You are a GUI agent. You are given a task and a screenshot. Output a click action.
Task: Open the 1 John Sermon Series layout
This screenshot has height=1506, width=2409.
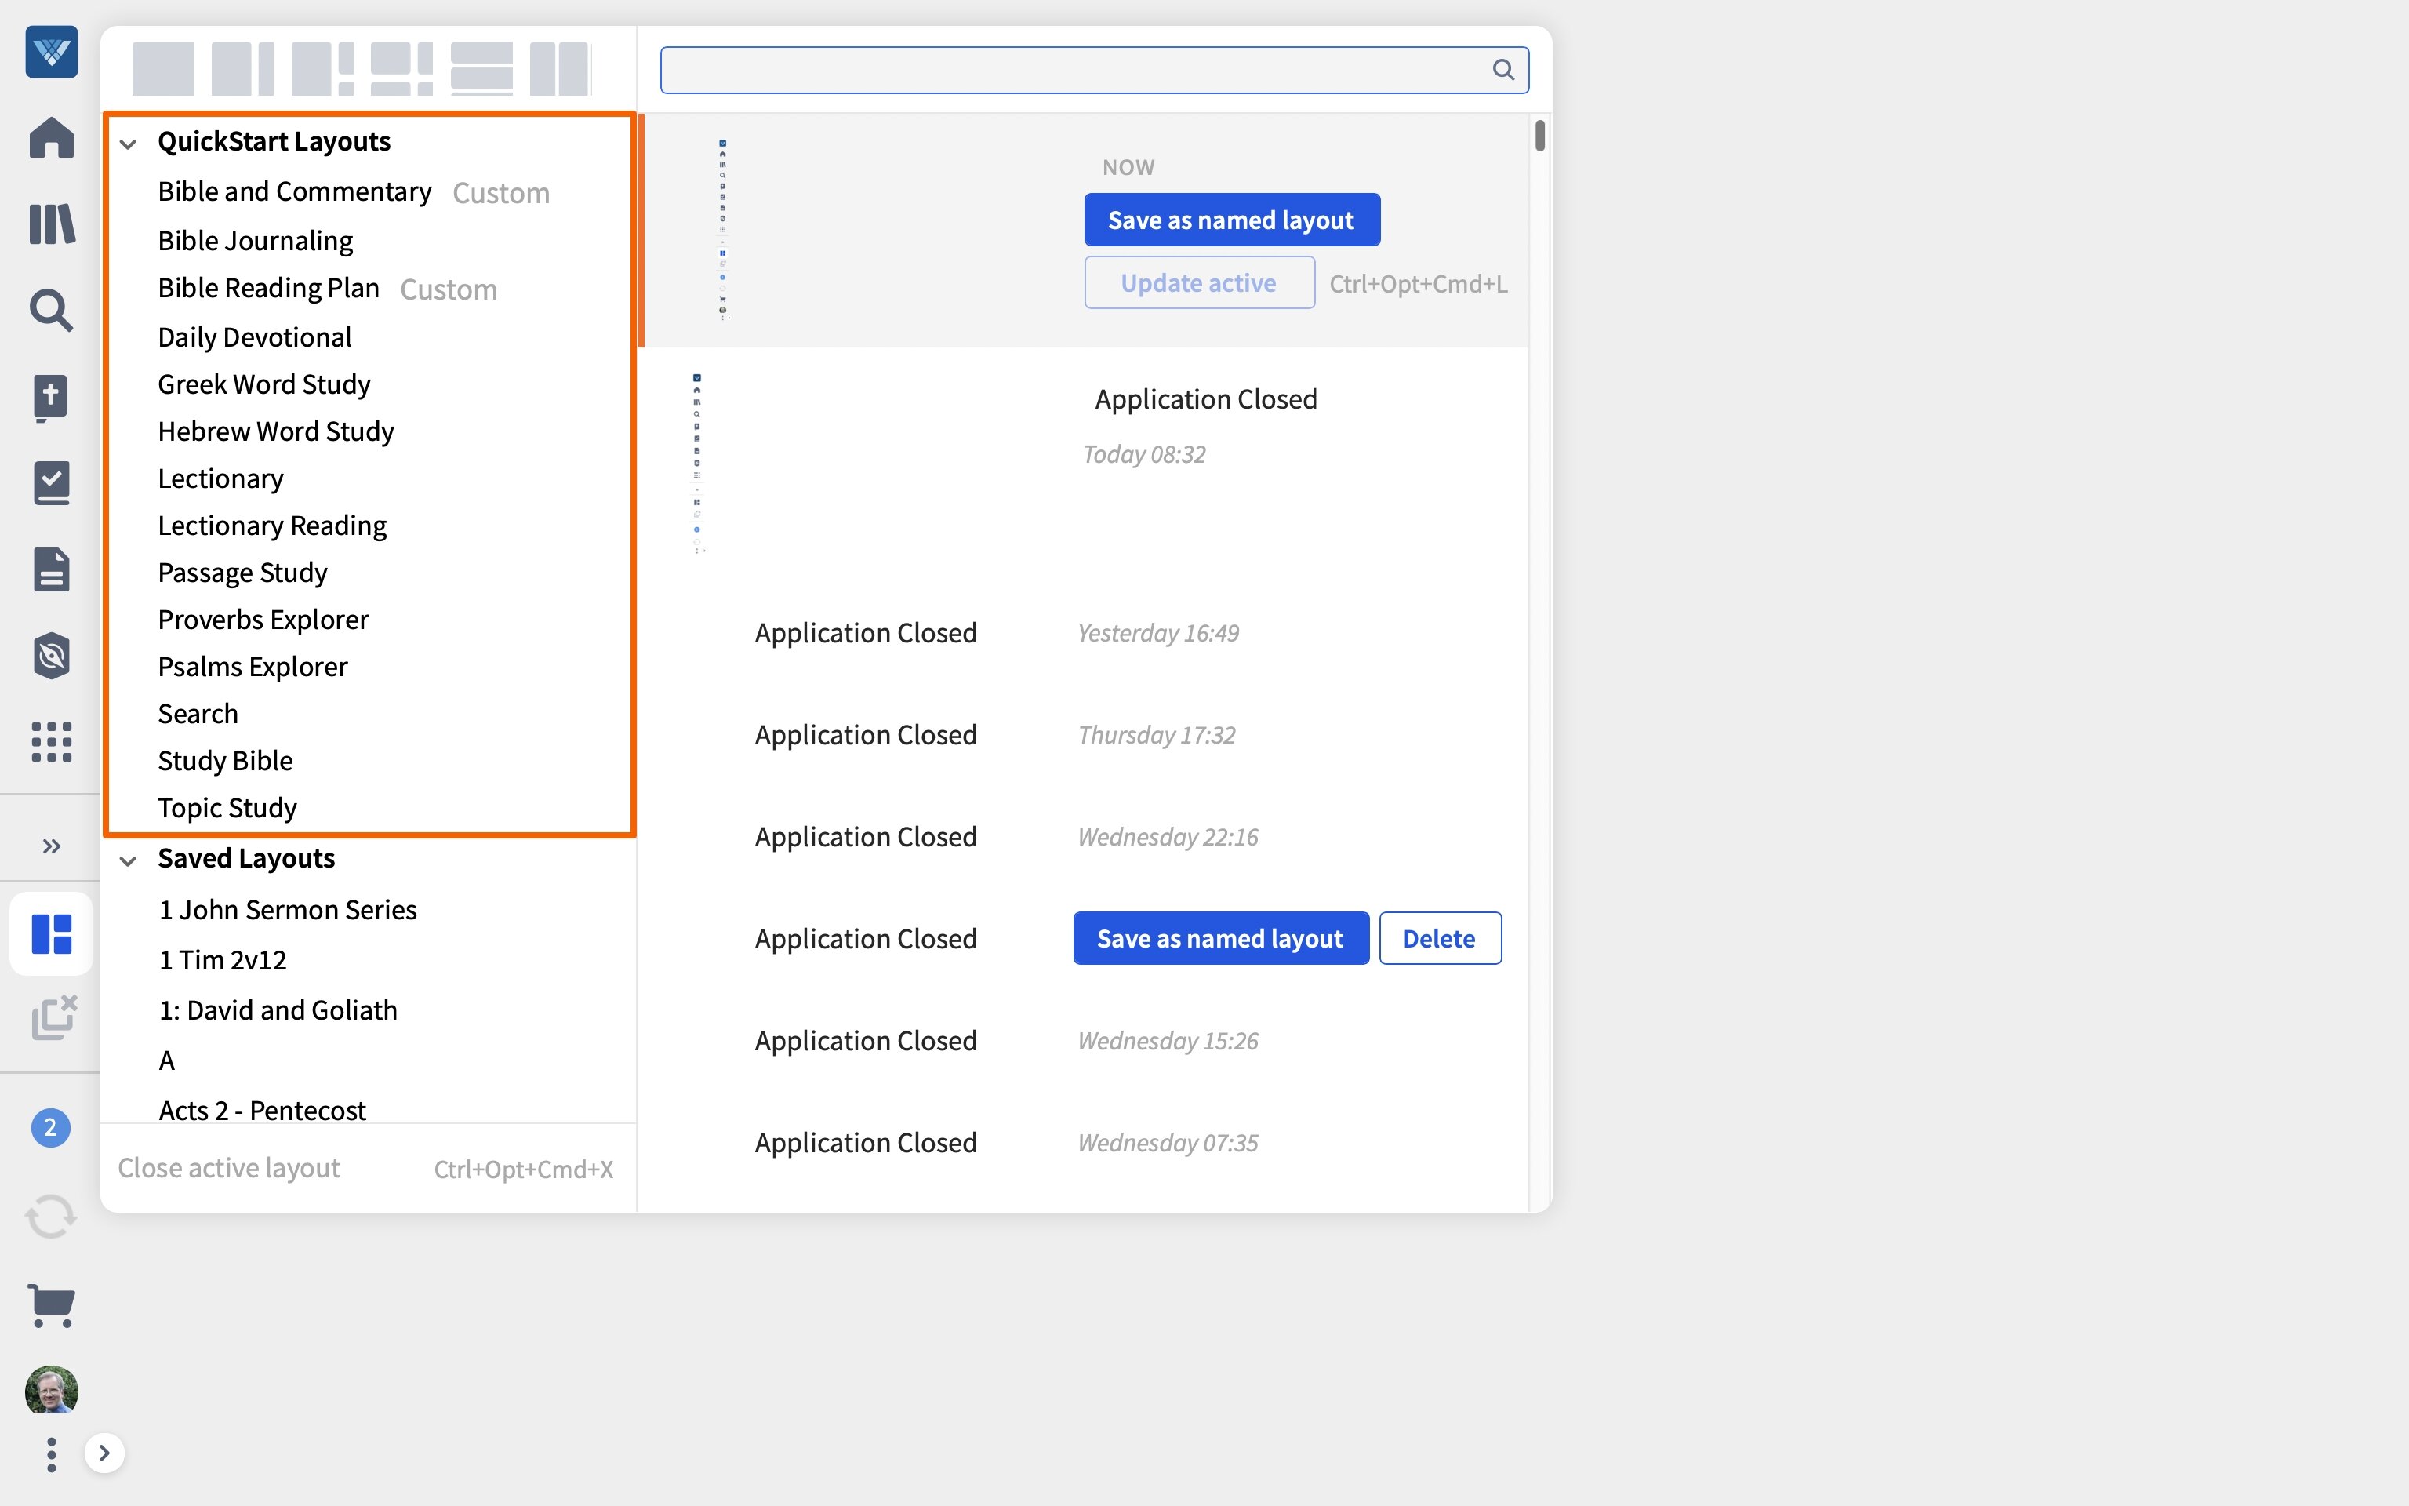click(288, 909)
